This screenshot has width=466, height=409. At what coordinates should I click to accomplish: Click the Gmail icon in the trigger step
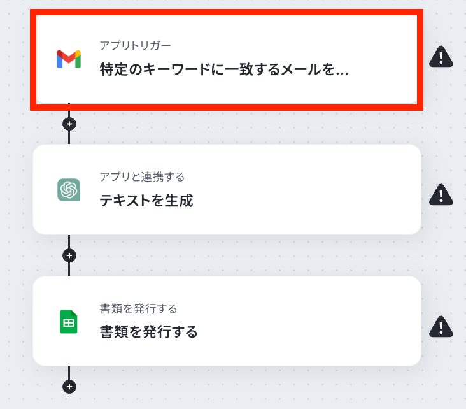69,59
